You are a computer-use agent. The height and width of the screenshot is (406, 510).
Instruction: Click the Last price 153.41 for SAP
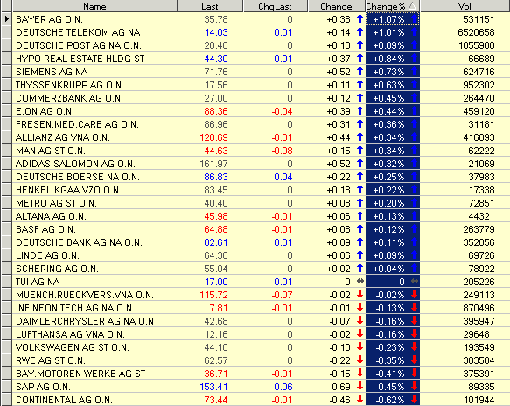[213, 387]
